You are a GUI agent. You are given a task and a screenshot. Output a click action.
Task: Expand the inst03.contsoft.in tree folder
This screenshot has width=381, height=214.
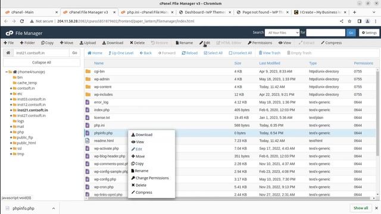pos(11,99)
